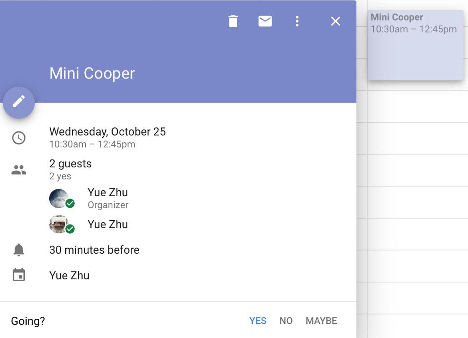Click organizer Yue Zhu's avatar
This screenshot has height=338, width=468.
[59, 198]
